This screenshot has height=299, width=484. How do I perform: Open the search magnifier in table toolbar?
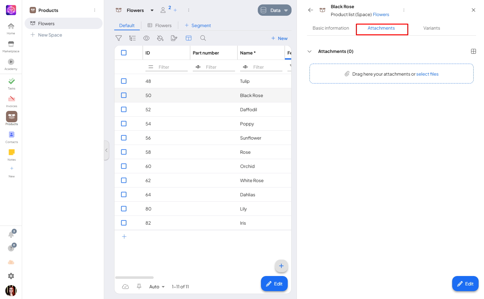(203, 38)
